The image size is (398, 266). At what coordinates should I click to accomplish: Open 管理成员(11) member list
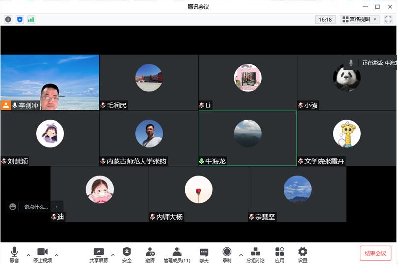[177, 254]
